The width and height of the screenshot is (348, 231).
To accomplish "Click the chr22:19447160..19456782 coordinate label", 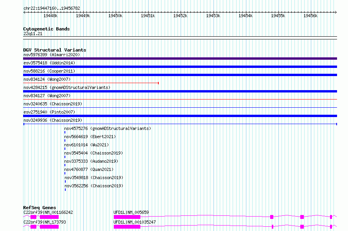I will point(52,9).
